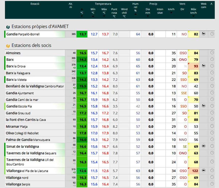Click Estacions pròpies d'AVAMET heading
Image resolution: width=219 pixels, height=188 pixels.
[40, 27]
